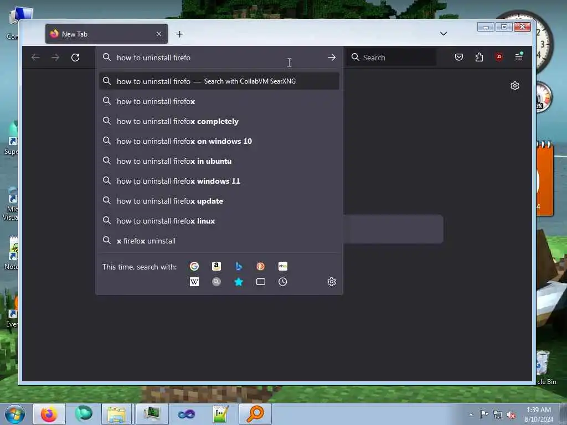Click the network tray icon

coord(498,415)
